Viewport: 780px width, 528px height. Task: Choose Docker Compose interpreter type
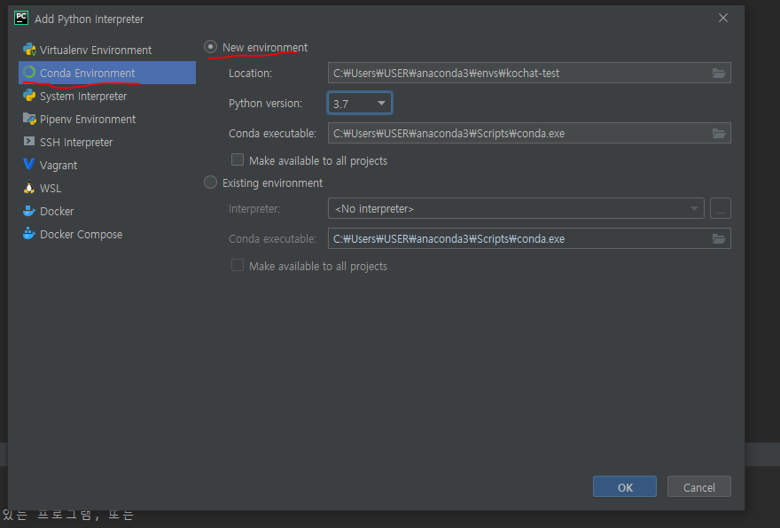click(107, 234)
